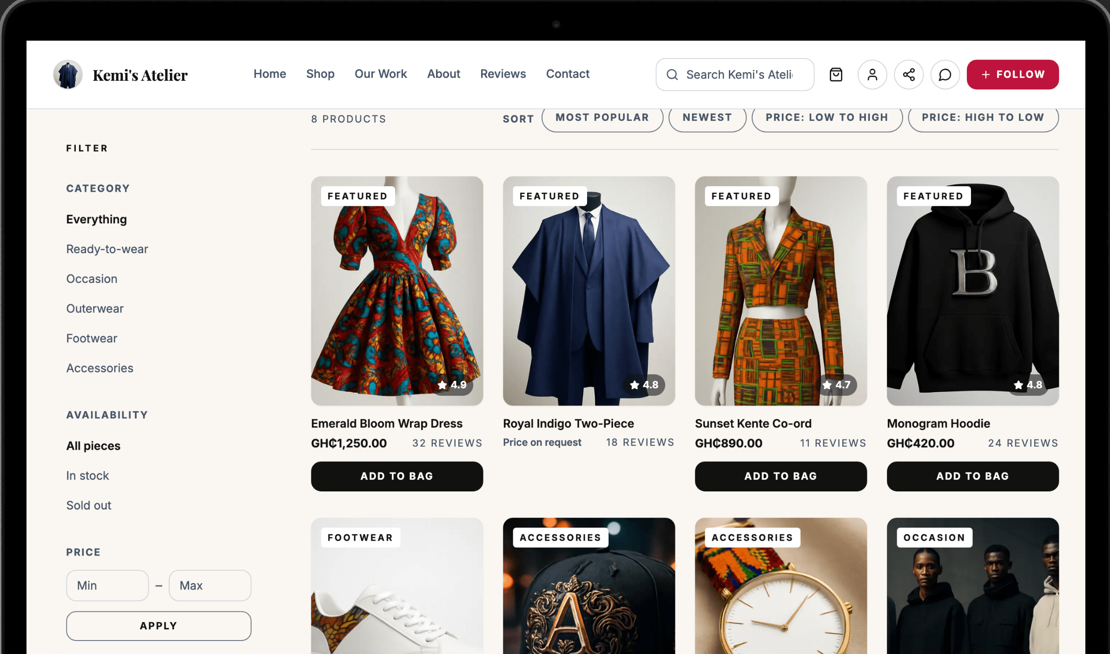Click the search magnifier icon
1110x654 pixels.
pos(672,74)
